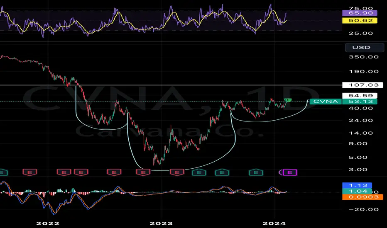
Task: Click the 2022 label on time axis
Action: [48, 223]
